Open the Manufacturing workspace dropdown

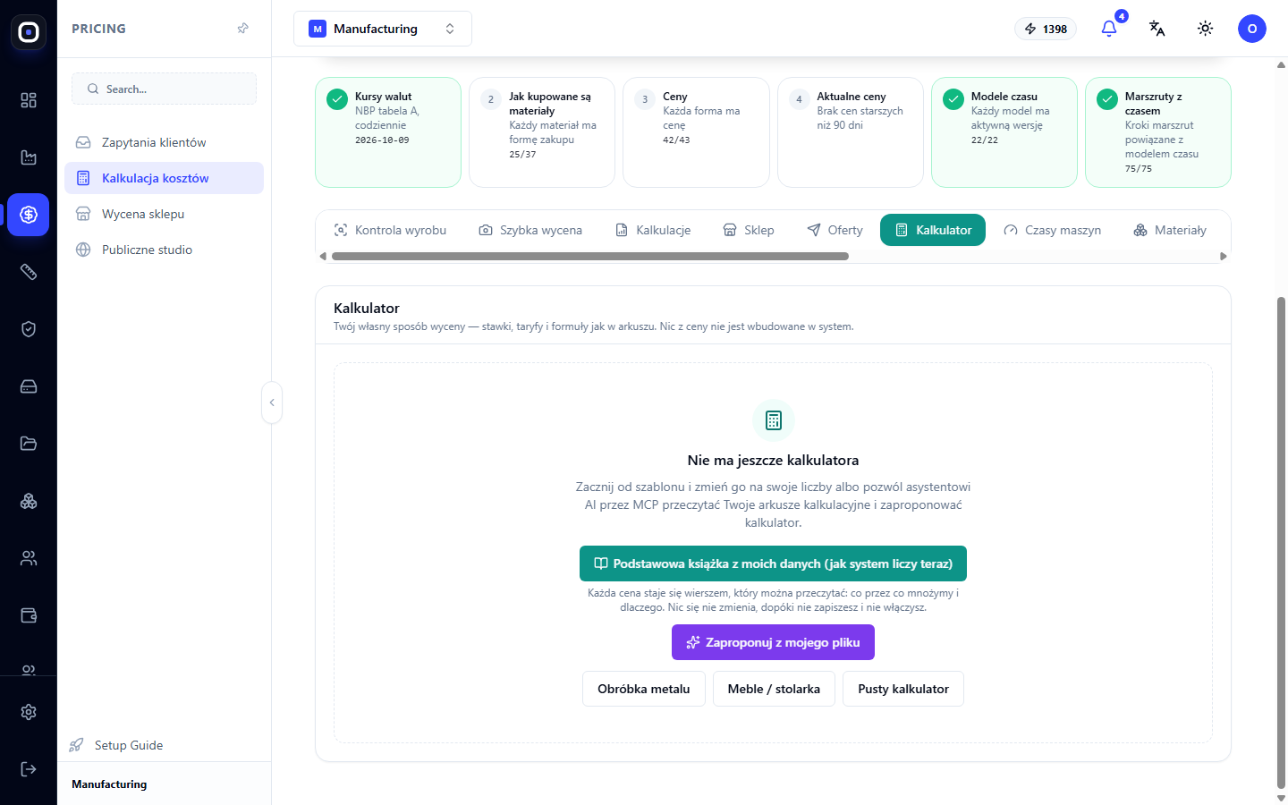coord(383,29)
